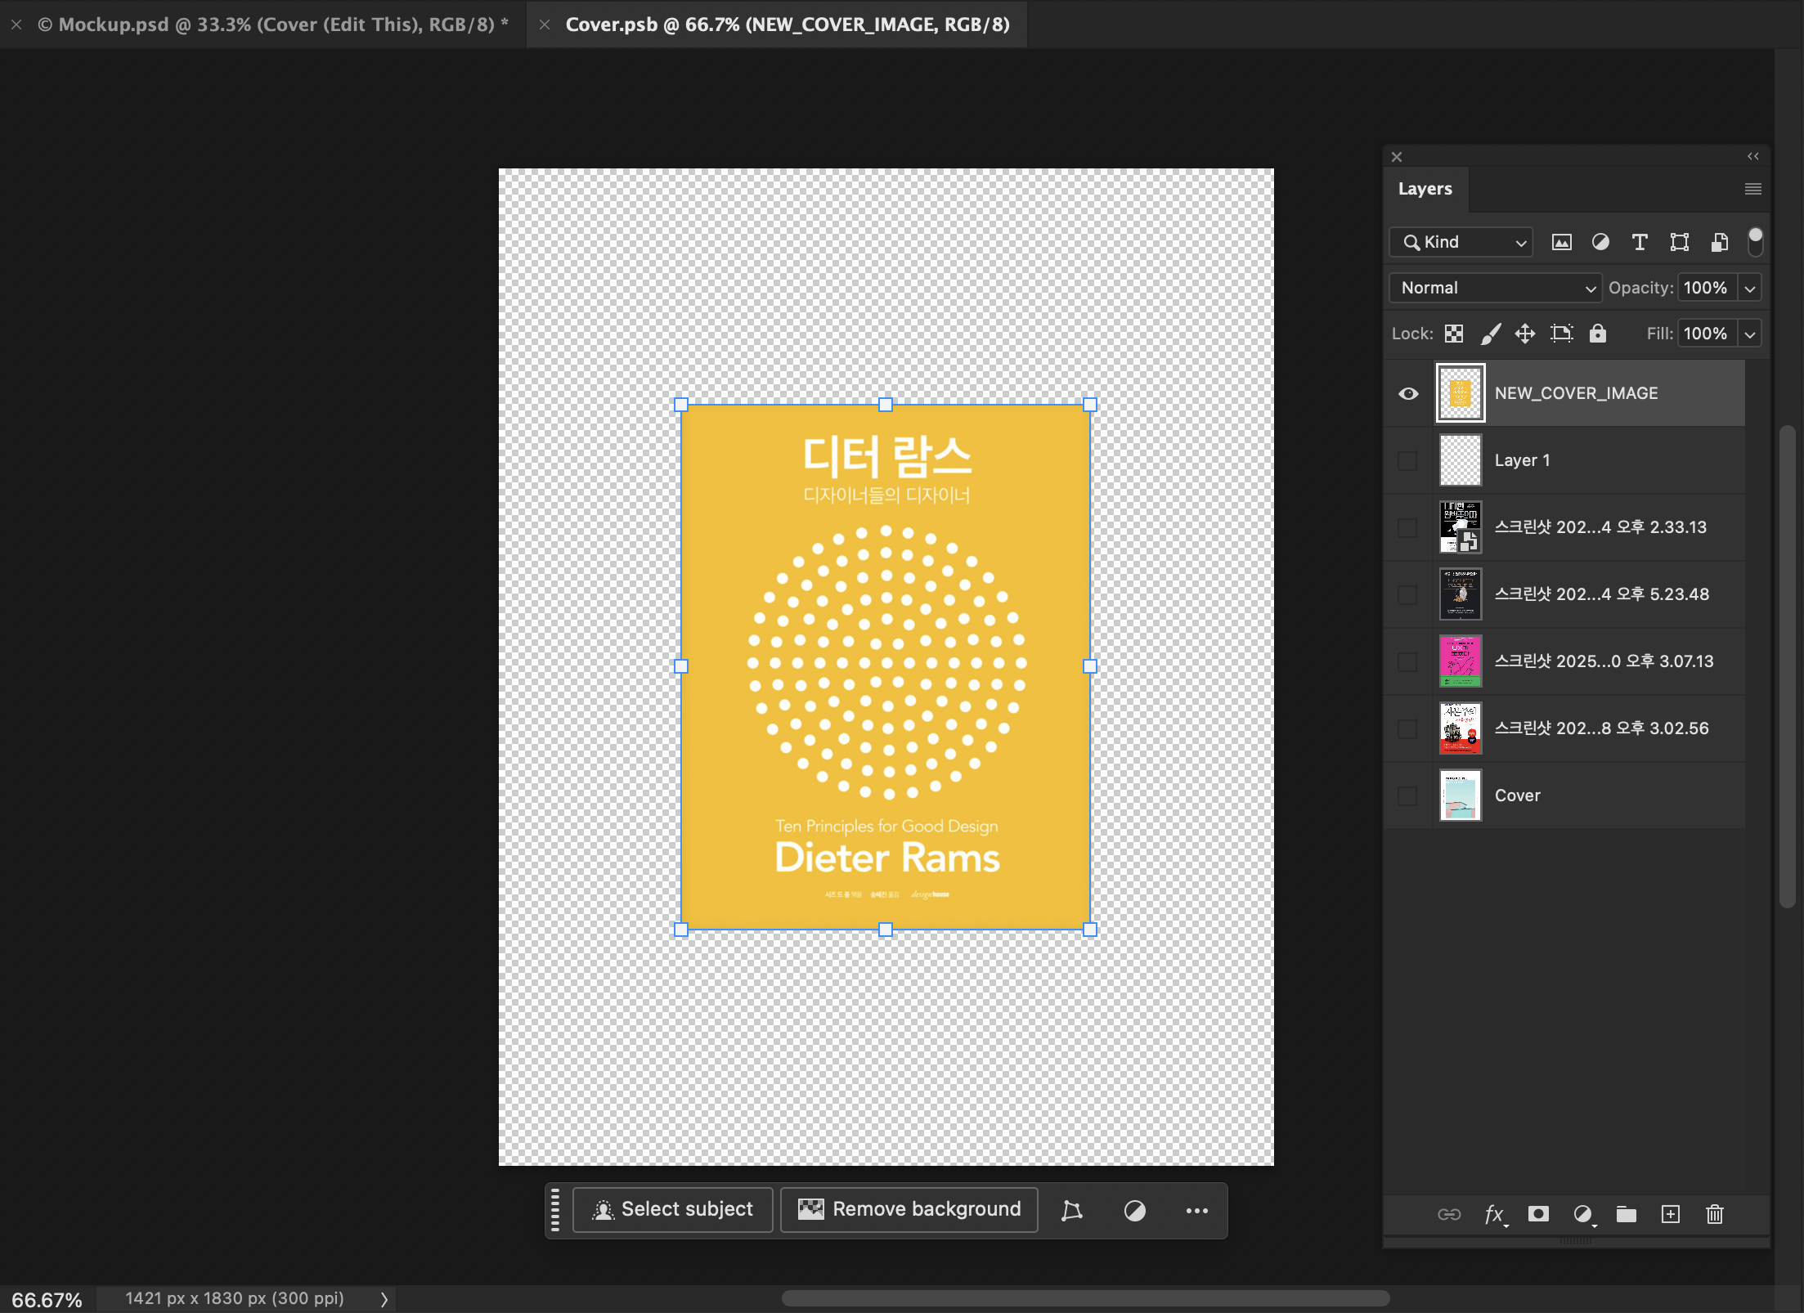This screenshot has height=1313, width=1804.
Task: Click the Lock all padlock icon
Action: coord(1597,334)
